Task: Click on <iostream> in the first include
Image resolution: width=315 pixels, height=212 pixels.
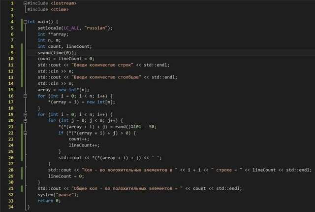Action: pos(63,3)
